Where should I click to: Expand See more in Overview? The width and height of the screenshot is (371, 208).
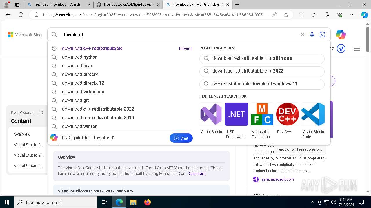(197, 174)
